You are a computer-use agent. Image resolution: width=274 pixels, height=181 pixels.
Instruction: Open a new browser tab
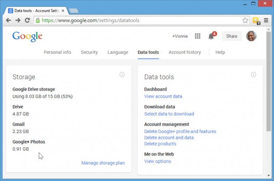click(74, 11)
